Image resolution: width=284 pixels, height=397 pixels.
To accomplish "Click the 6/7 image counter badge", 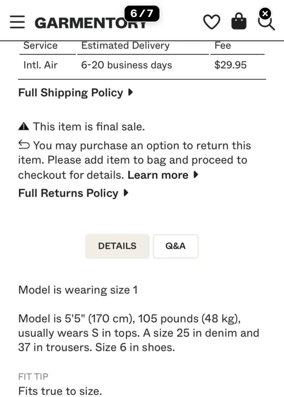I will pos(142,13).
